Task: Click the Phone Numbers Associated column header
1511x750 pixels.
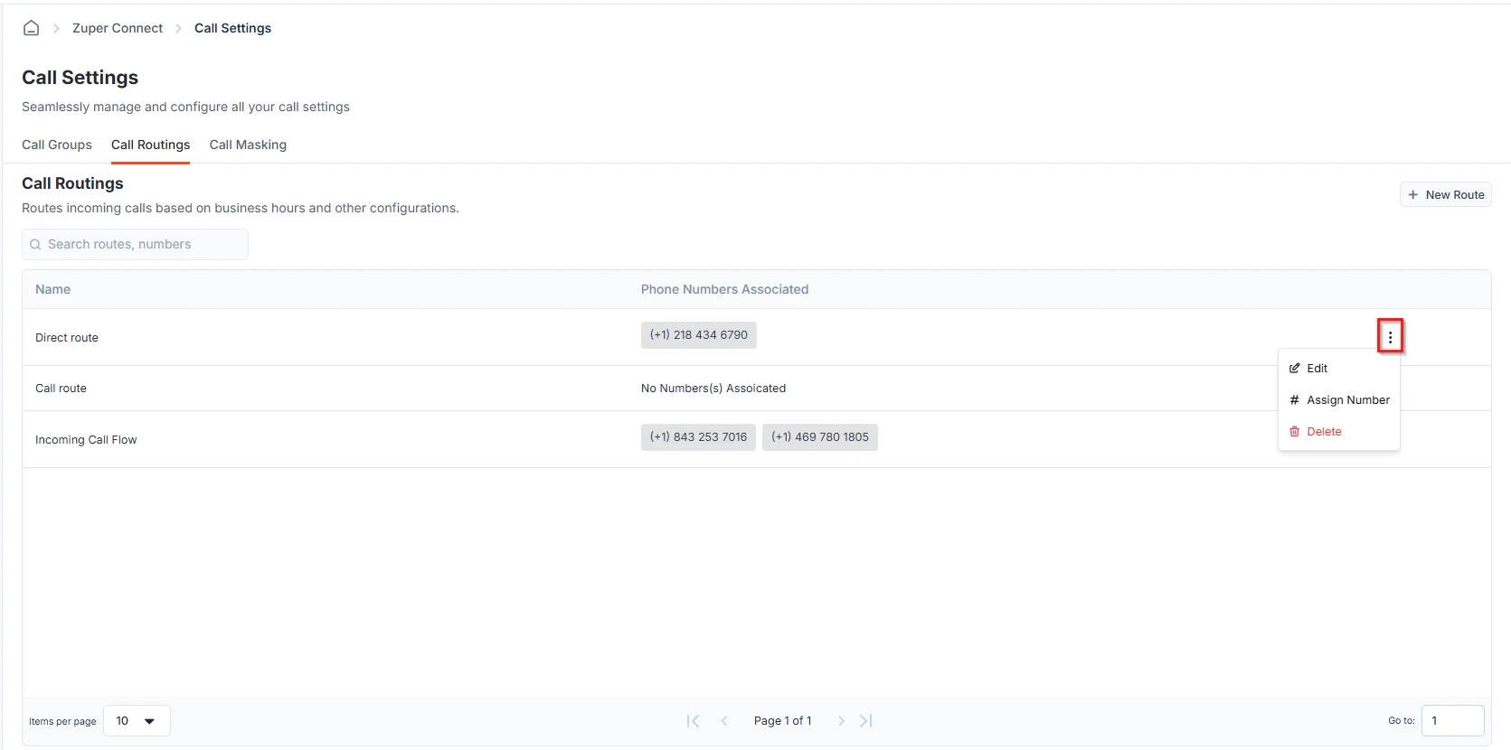Action: point(724,289)
